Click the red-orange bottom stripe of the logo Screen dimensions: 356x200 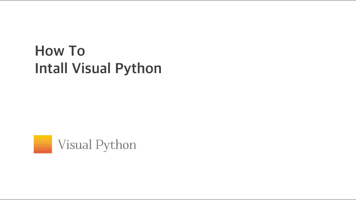(x=43, y=152)
